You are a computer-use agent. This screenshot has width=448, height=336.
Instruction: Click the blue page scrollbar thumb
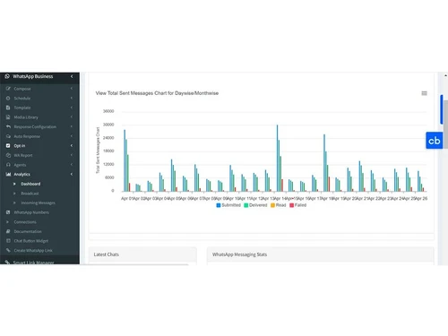442,109
